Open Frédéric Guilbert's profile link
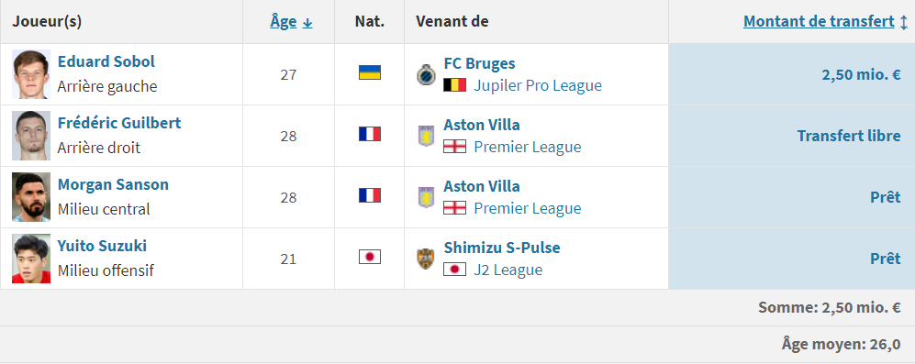Image resolution: width=915 pixels, height=364 pixels. (x=119, y=123)
